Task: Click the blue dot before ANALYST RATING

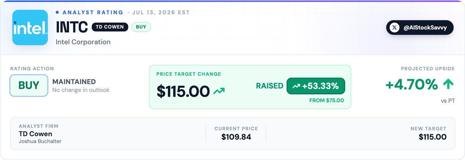Action: pyautogui.click(x=57, y=12)
